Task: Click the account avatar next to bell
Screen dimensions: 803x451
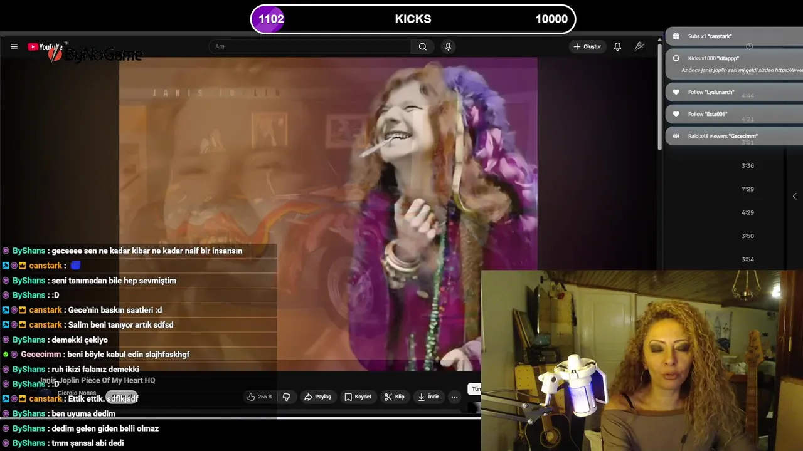Action: (639, 46)
